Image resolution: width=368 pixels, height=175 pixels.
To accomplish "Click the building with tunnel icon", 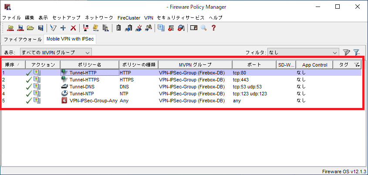I will pyautogui.click(x=128, y=28).
